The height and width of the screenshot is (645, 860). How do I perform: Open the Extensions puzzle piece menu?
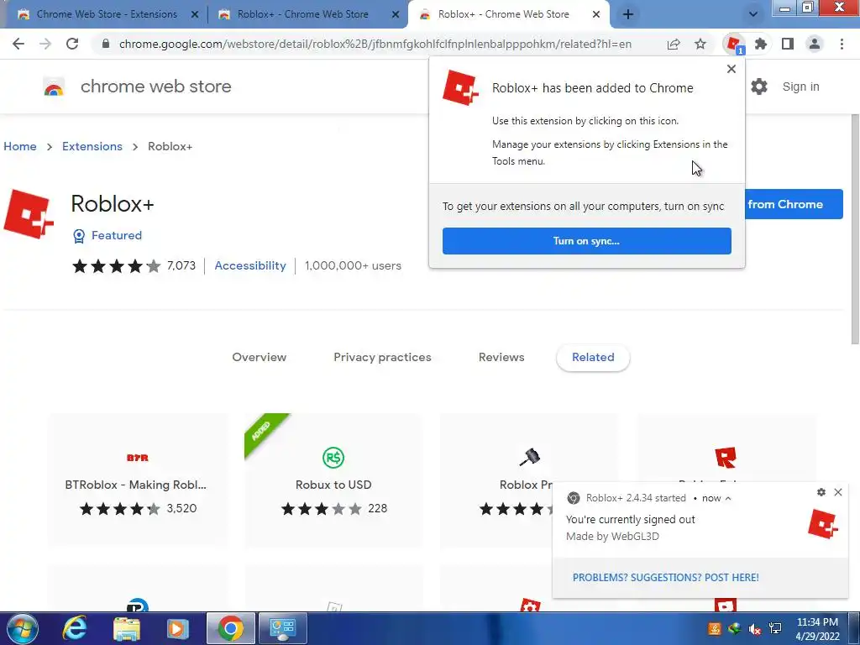point(761,44)
